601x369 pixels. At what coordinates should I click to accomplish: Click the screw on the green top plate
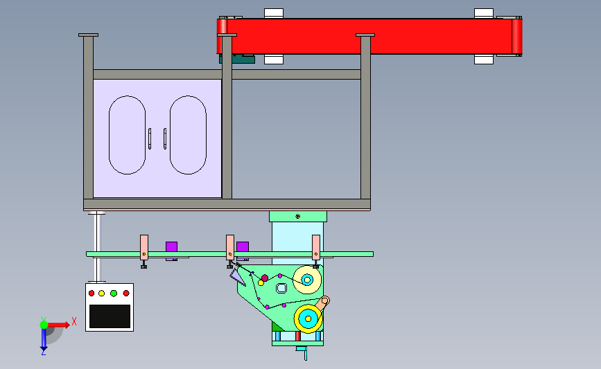pos(298,217)
